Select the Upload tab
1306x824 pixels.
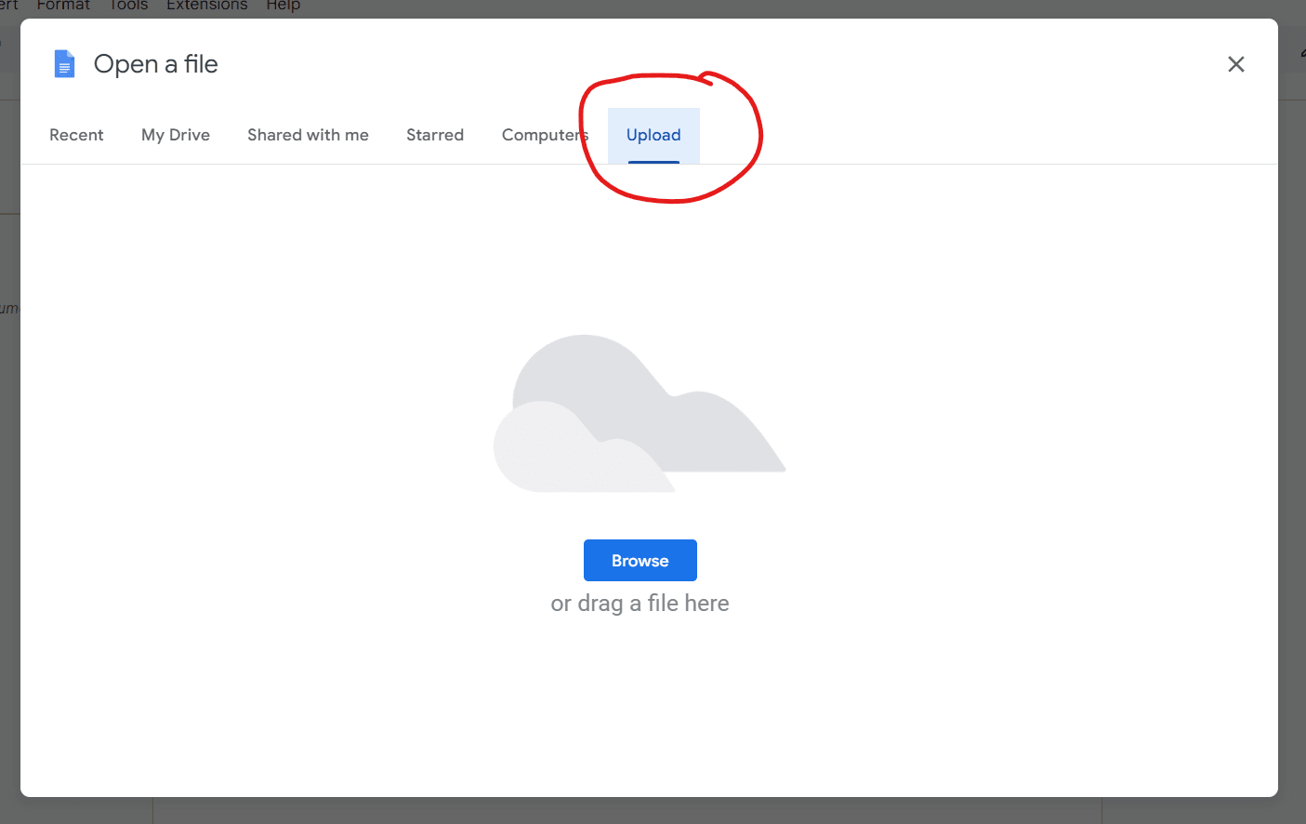tap(653, 135)
